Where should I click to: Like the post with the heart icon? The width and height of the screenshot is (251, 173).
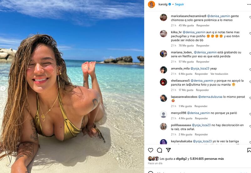click(x=151, y=150)
